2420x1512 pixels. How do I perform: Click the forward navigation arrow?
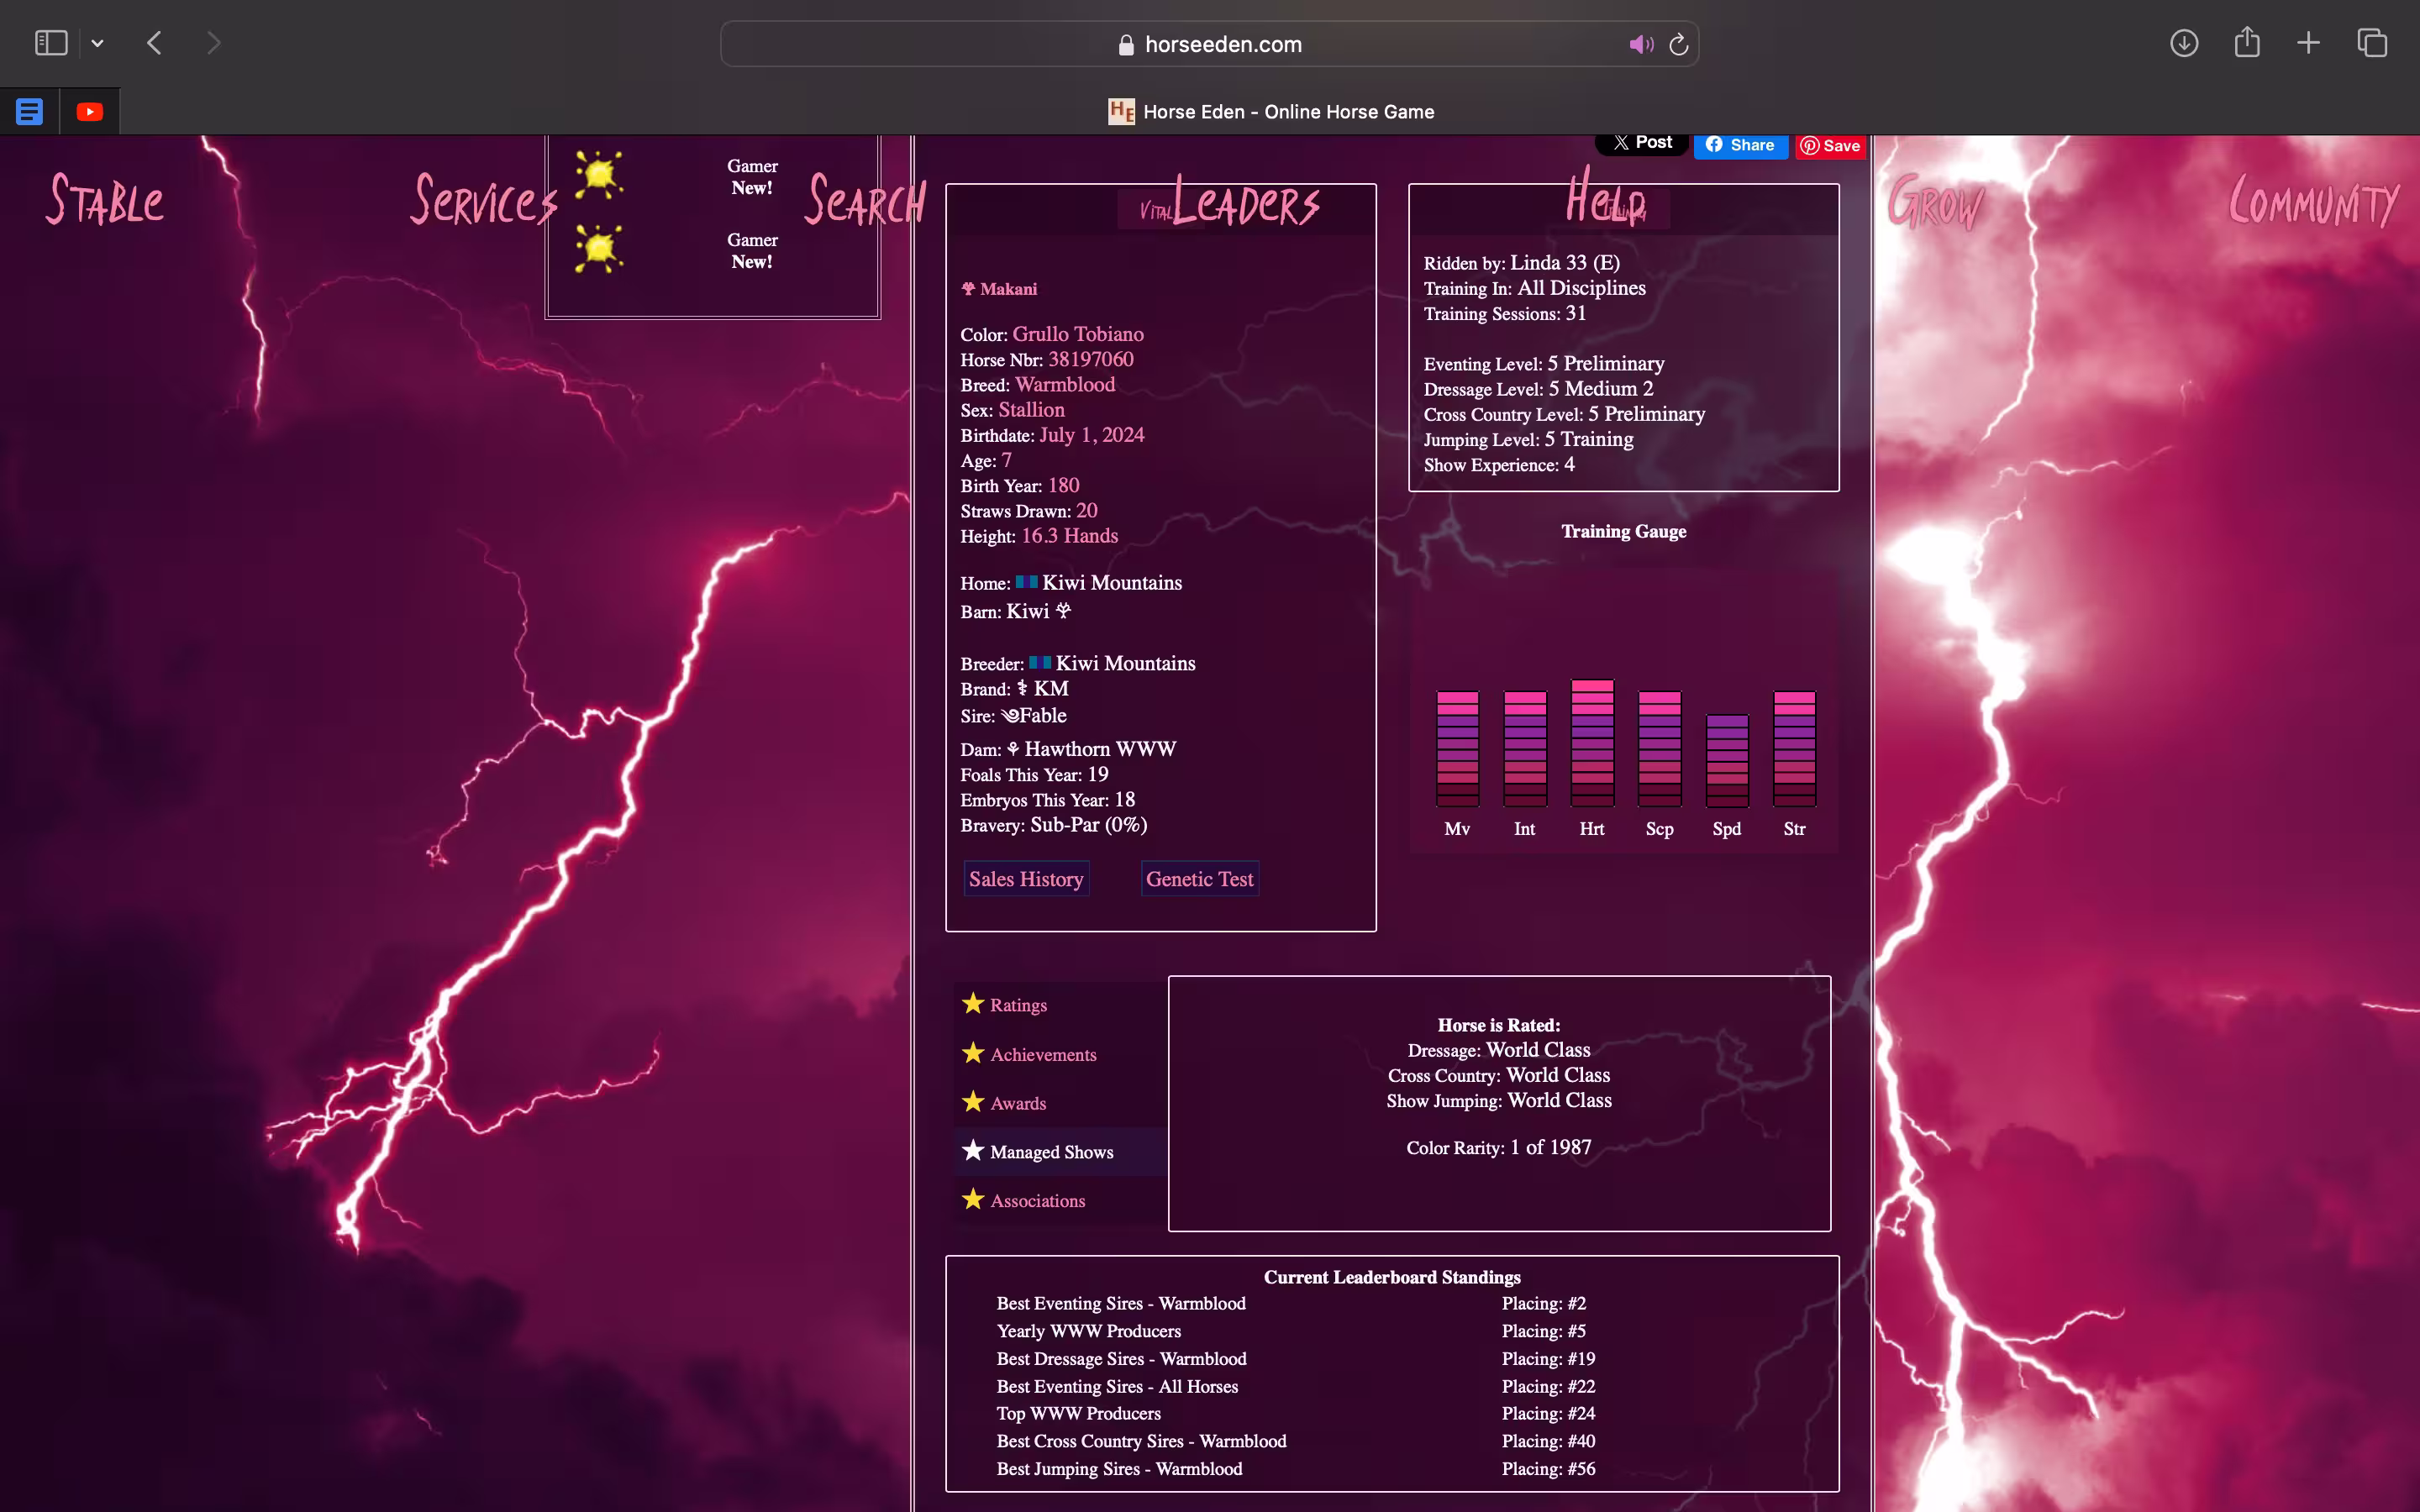pyautogui.click(x=213, y=43)
